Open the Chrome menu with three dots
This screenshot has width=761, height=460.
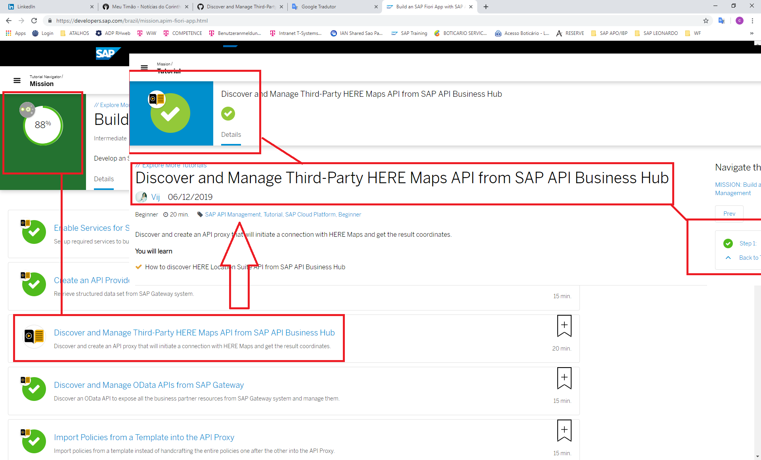pos(752,20)
